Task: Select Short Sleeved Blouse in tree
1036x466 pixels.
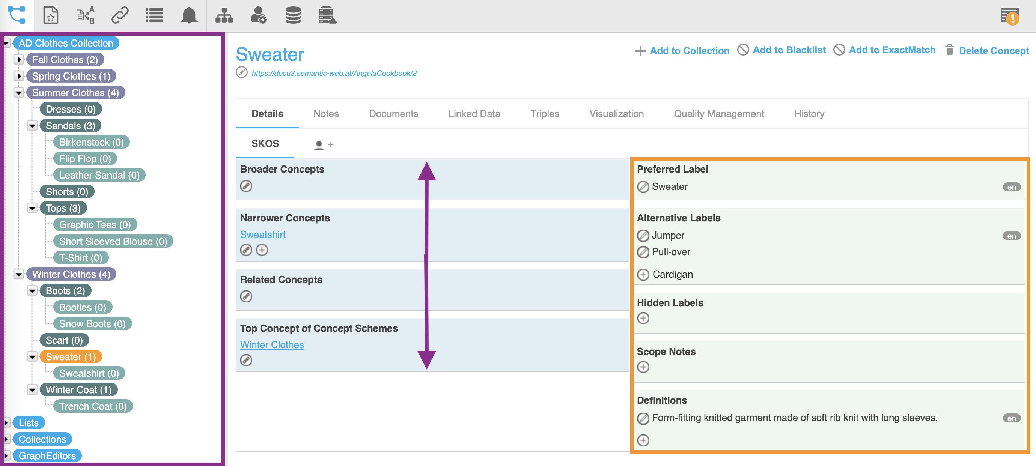Action: click(x=113, y=241)
